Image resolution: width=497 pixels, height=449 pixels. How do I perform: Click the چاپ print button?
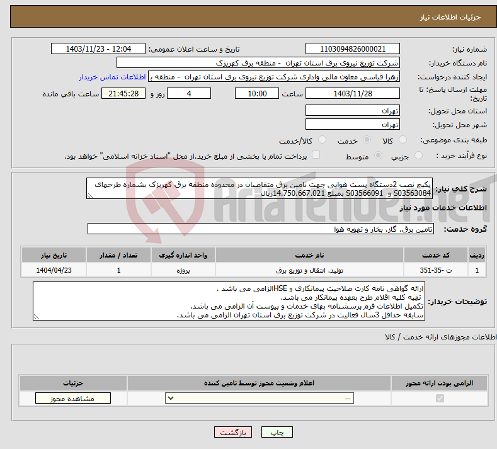point(277,432)
